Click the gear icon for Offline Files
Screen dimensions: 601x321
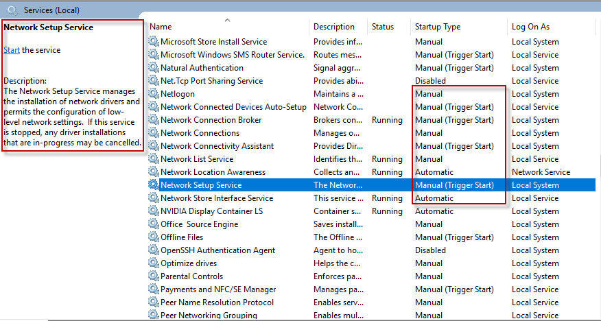[154, 237]
